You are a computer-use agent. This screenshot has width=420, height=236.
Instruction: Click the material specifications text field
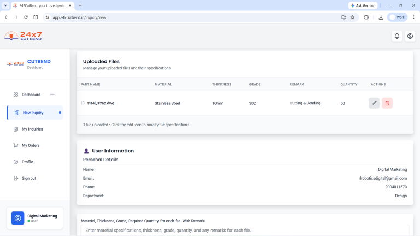[x=245, y=230]
